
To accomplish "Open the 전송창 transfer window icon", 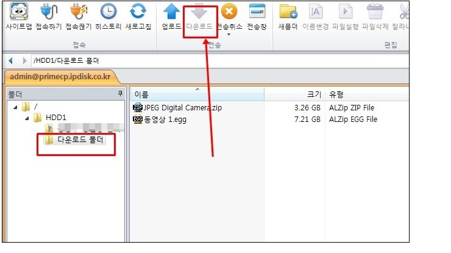I will (x=258, y=13).
